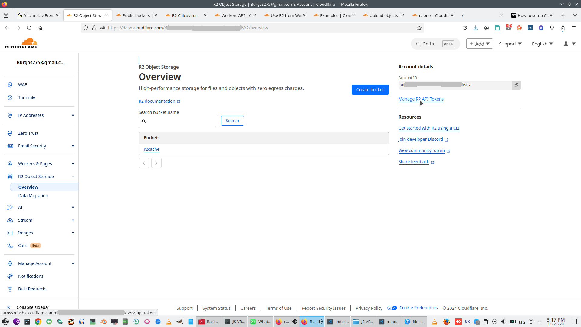The height and width of the screenshot is (327, 581).
Task: Copy Account ID with the copy icon
Action: click(516, 85)
